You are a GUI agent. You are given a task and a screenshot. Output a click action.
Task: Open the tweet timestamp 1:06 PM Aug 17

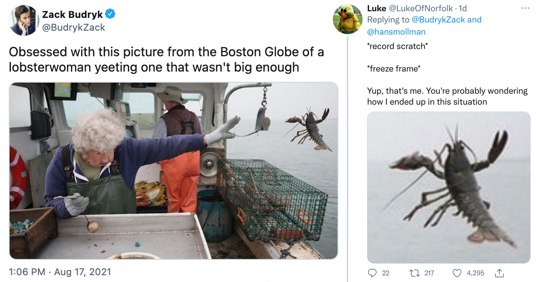point(60,271)
